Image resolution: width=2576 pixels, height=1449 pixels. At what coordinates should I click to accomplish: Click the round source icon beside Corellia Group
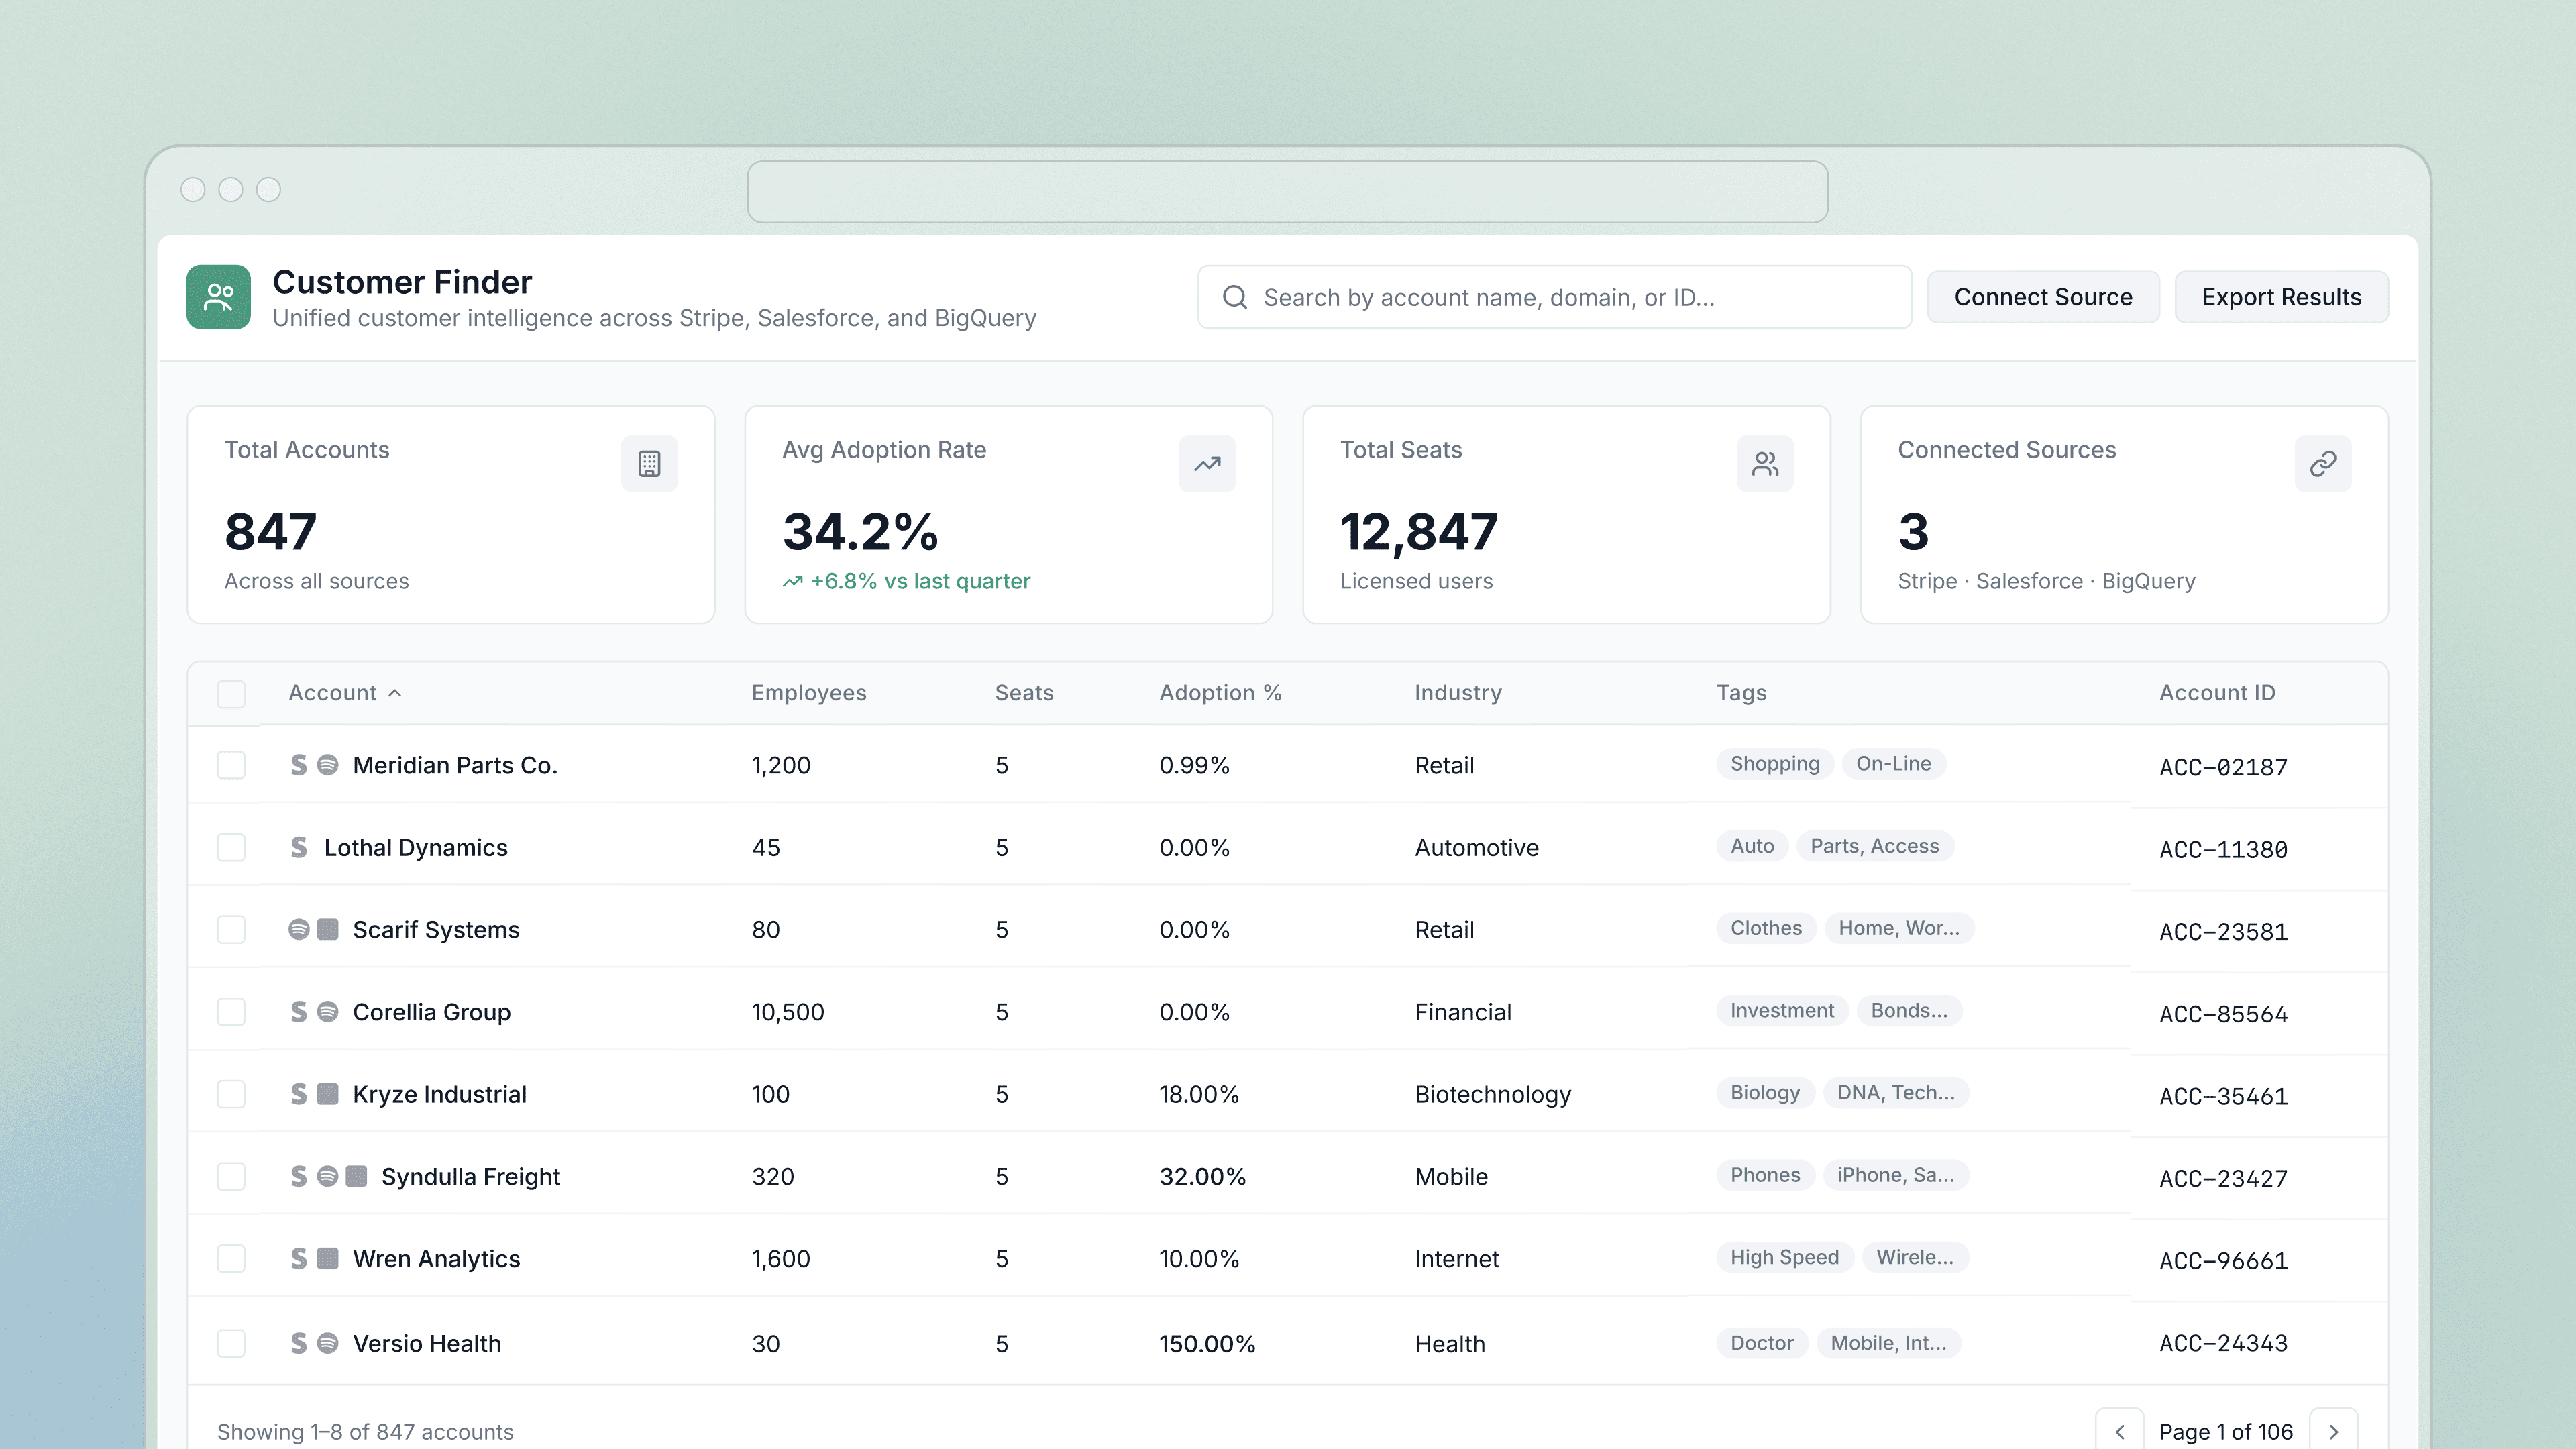[327, 1012]
